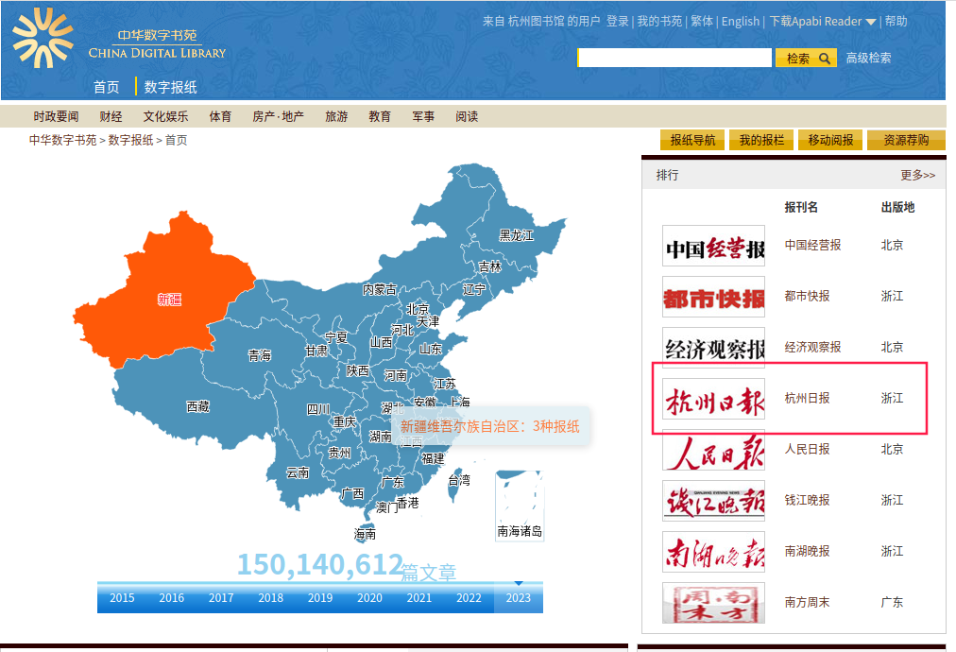This screenshot has height=652, width=956.
Task: Select 青海 region on the map
Action: (x=259, y=355)
